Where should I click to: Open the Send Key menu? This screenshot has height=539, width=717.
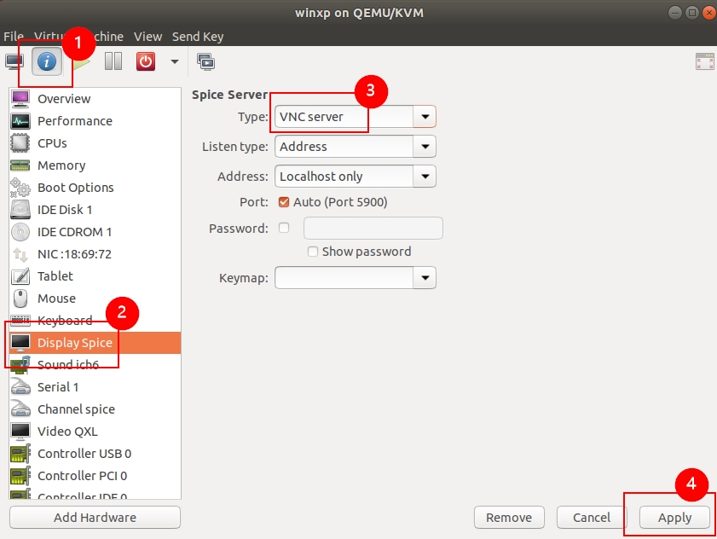(x=198, y=37)
